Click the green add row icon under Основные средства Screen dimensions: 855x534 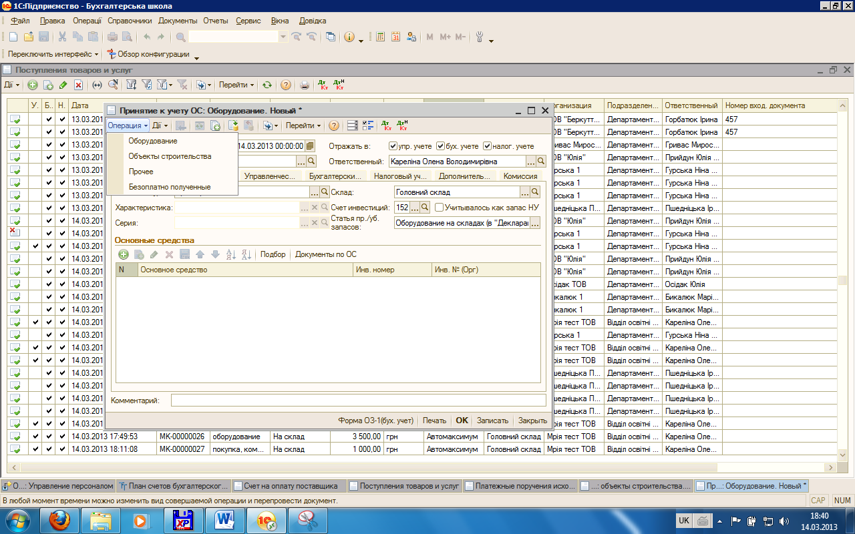(124, 254)
